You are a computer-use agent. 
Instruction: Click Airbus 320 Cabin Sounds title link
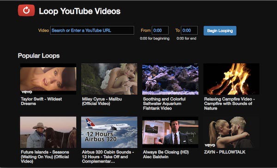tap(108, 157)
